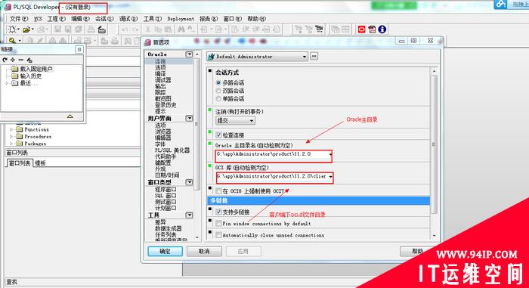Select the 单路会话 radio button

pyautogui.click(x=218, y=99)
